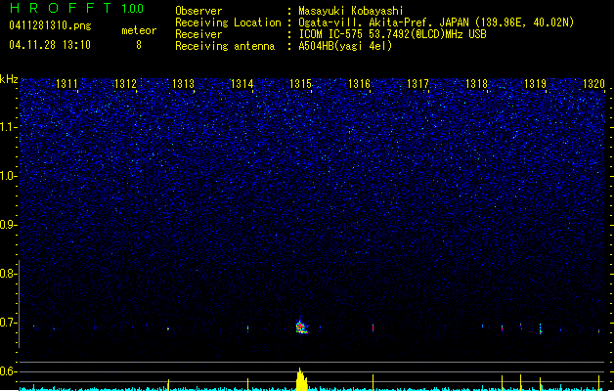
Task: Click the filename 0411281310.png
Action: (50, 25)
